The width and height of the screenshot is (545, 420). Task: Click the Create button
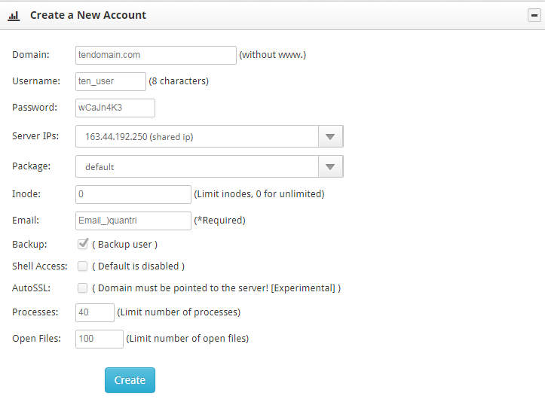130,380
